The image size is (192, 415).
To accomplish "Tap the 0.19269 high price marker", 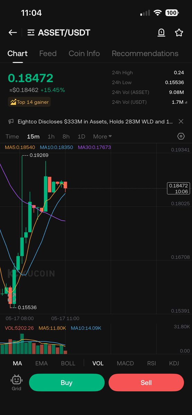I will click(39, 155).
